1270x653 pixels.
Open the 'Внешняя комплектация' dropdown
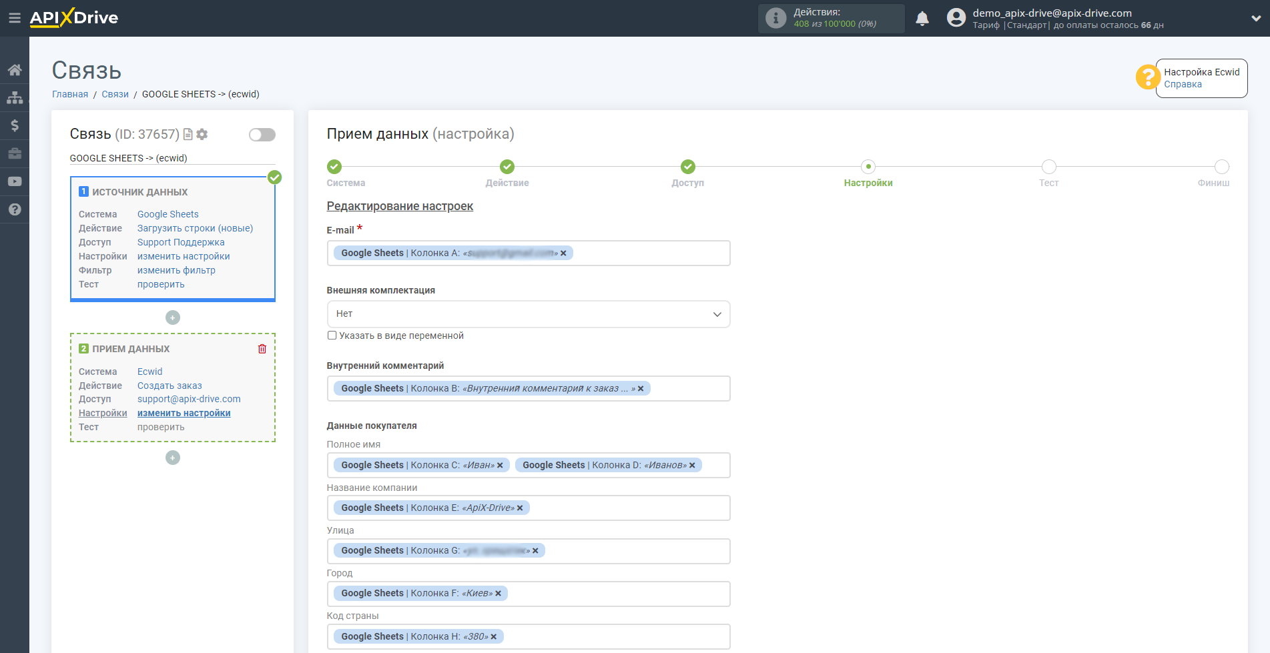click(529, 314)
